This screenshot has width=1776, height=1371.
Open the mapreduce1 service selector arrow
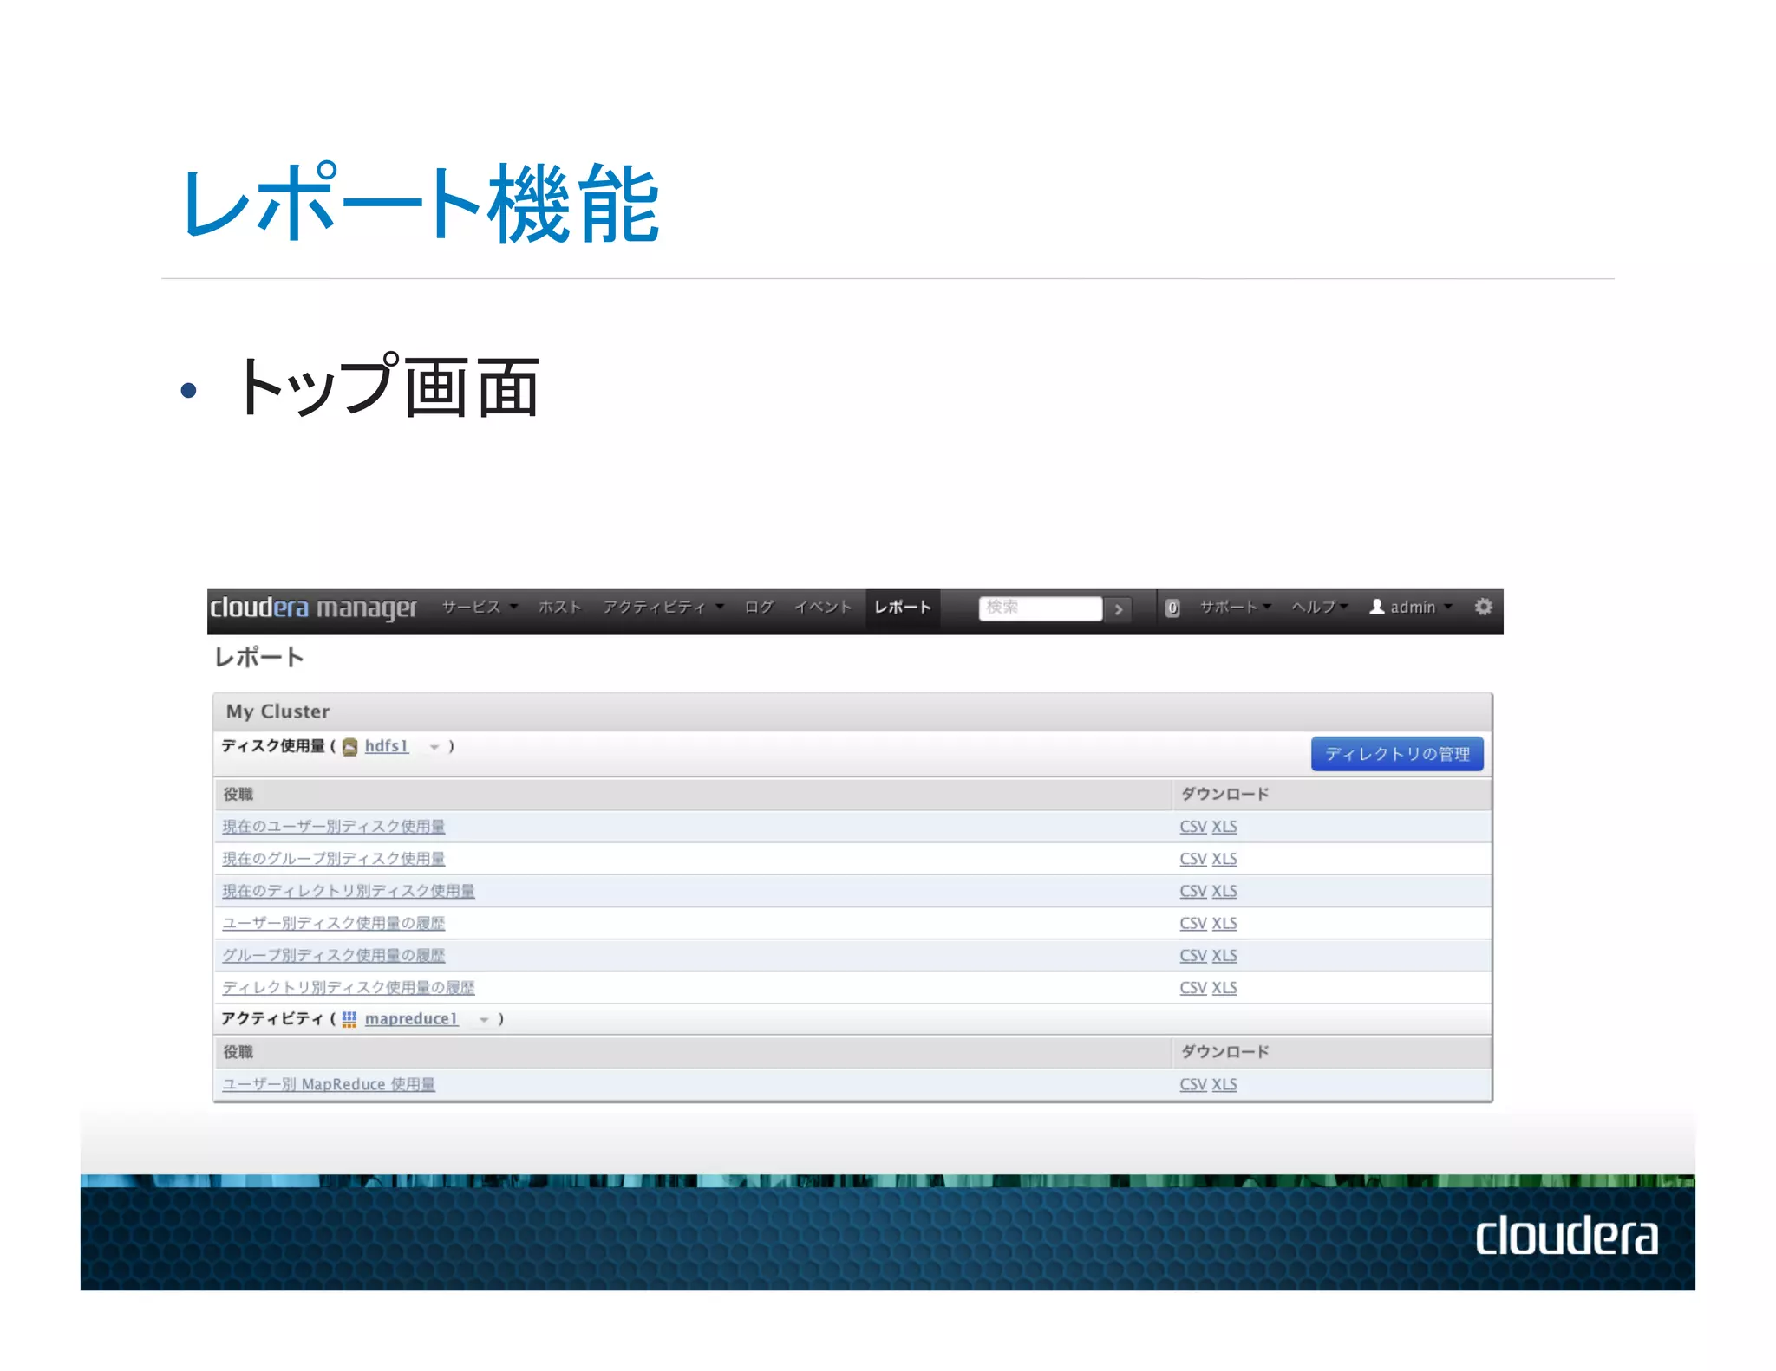coord(484,1020)
